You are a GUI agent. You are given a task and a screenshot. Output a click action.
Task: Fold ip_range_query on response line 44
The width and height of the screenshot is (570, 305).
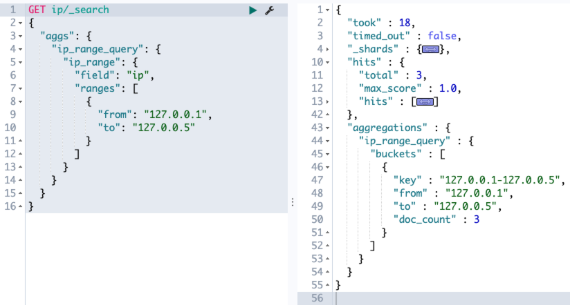click(327, 141)
